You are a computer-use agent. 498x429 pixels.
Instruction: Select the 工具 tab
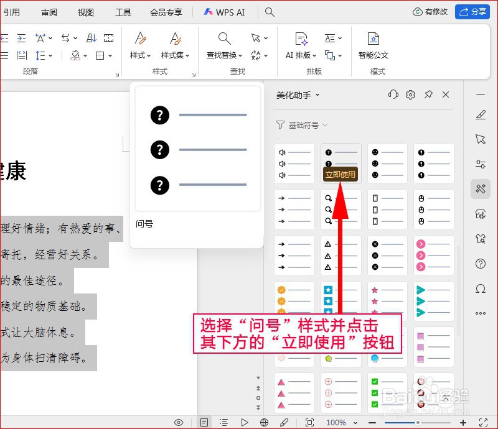[x=123, y=12]
